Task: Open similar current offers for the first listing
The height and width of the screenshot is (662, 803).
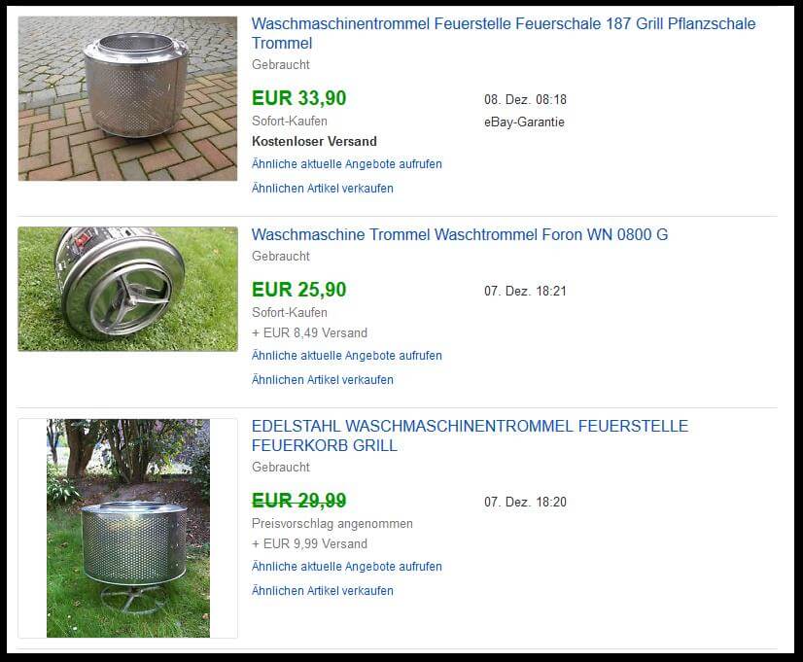Action: click(x=347, y=164)
